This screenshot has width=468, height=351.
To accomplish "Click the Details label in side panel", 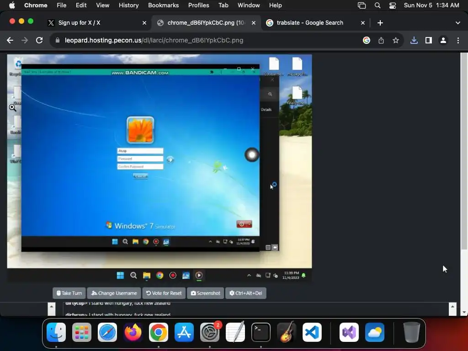I will [266, 110].
